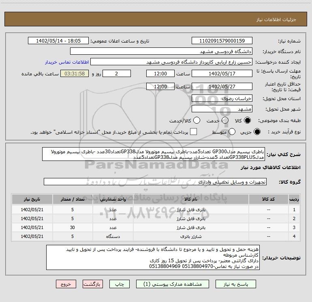
Task: Click the تعداد / مقدار column header
Action: [x=73, y=199]
